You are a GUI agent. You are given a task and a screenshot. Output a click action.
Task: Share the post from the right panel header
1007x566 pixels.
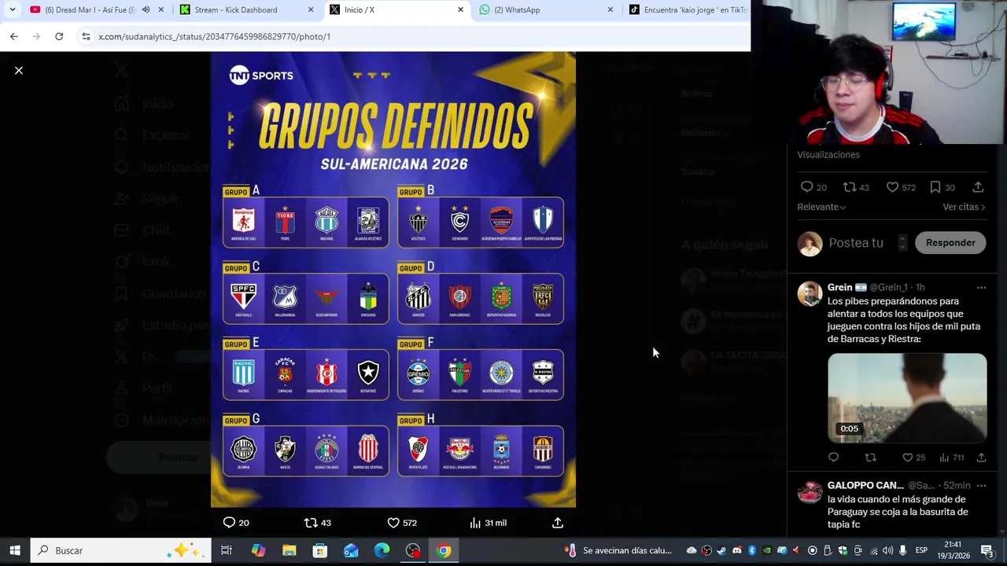978,187
